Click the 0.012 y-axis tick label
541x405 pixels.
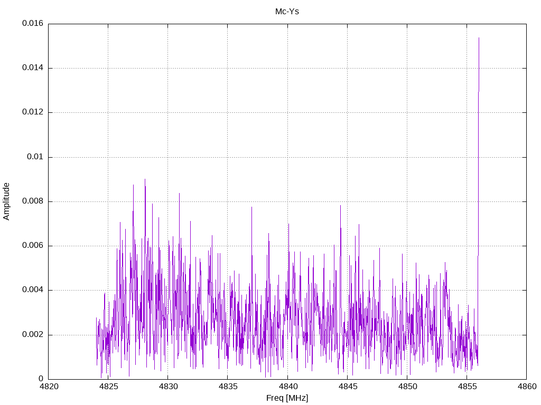click(33, 112)
